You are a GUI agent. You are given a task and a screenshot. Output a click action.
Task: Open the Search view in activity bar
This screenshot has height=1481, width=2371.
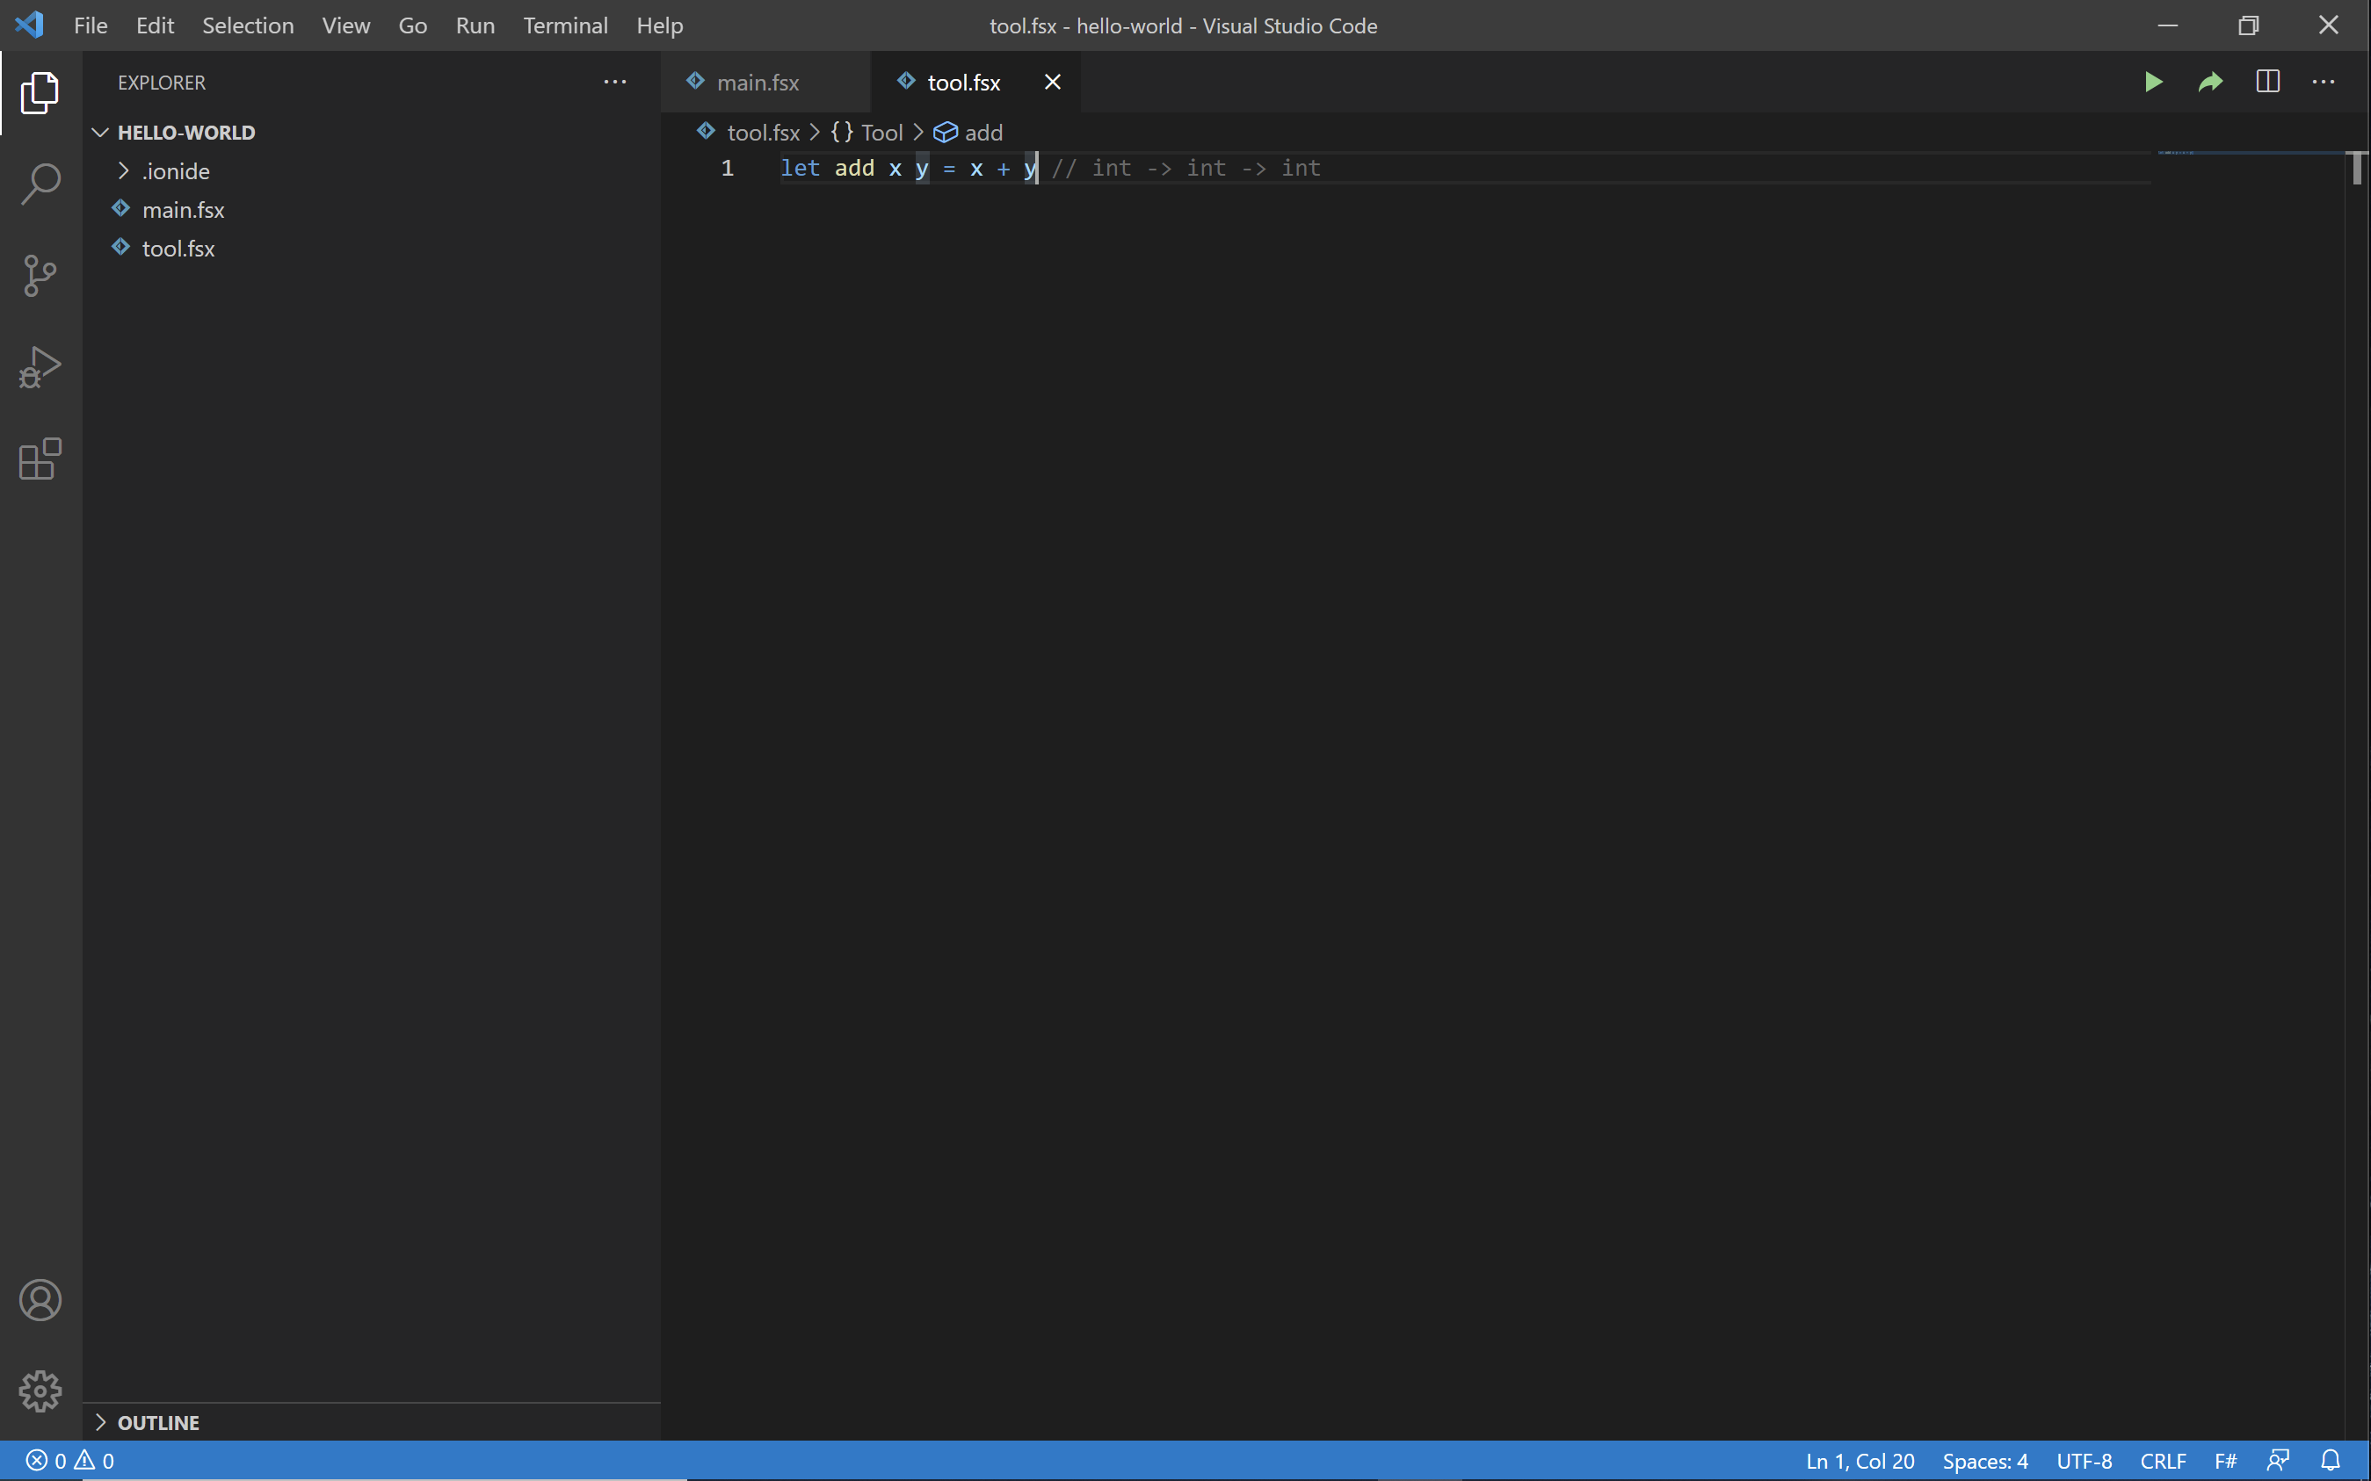click(40, 184)
